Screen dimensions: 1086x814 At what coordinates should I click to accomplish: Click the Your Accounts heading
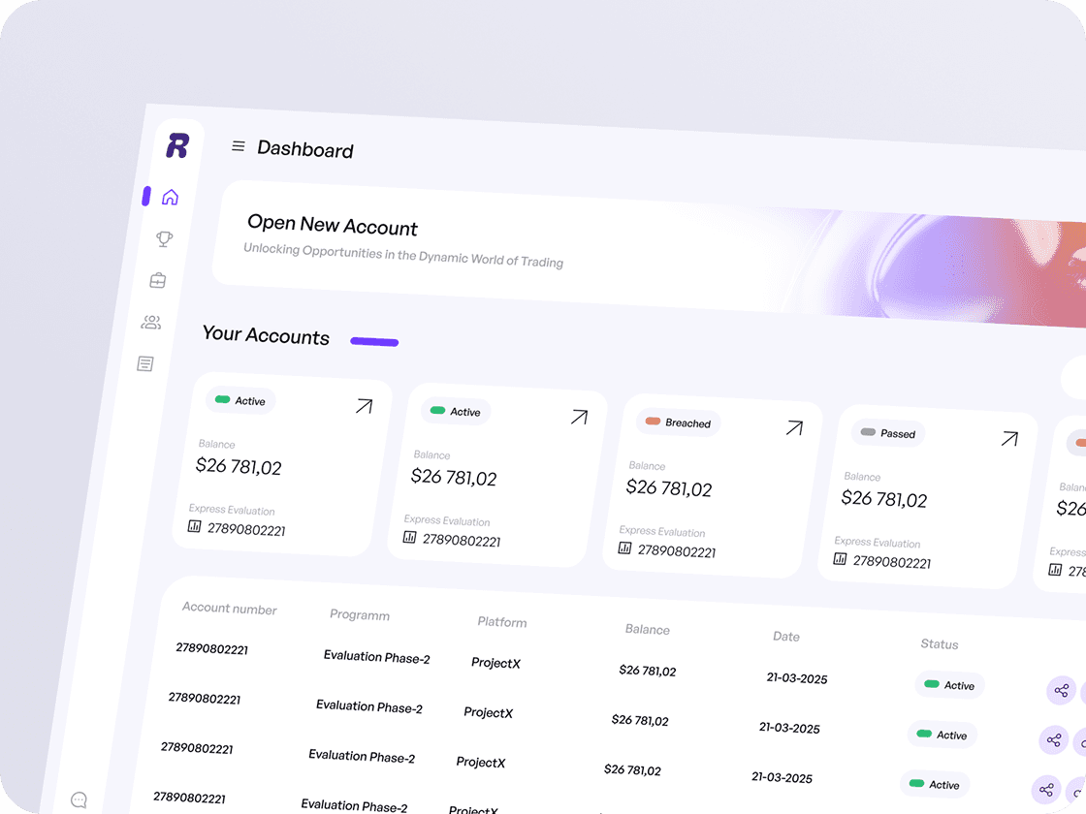pyautogui.click(x=266, y=335)
